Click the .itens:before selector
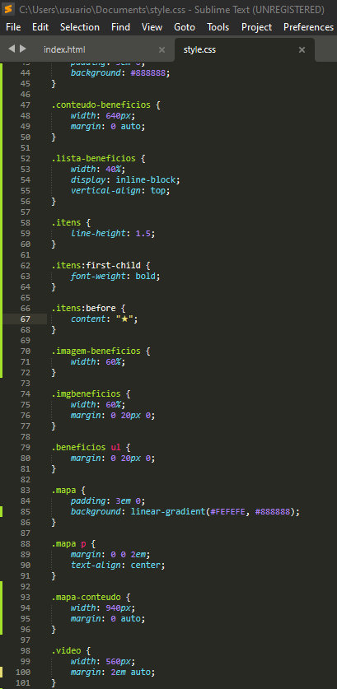 85,308
